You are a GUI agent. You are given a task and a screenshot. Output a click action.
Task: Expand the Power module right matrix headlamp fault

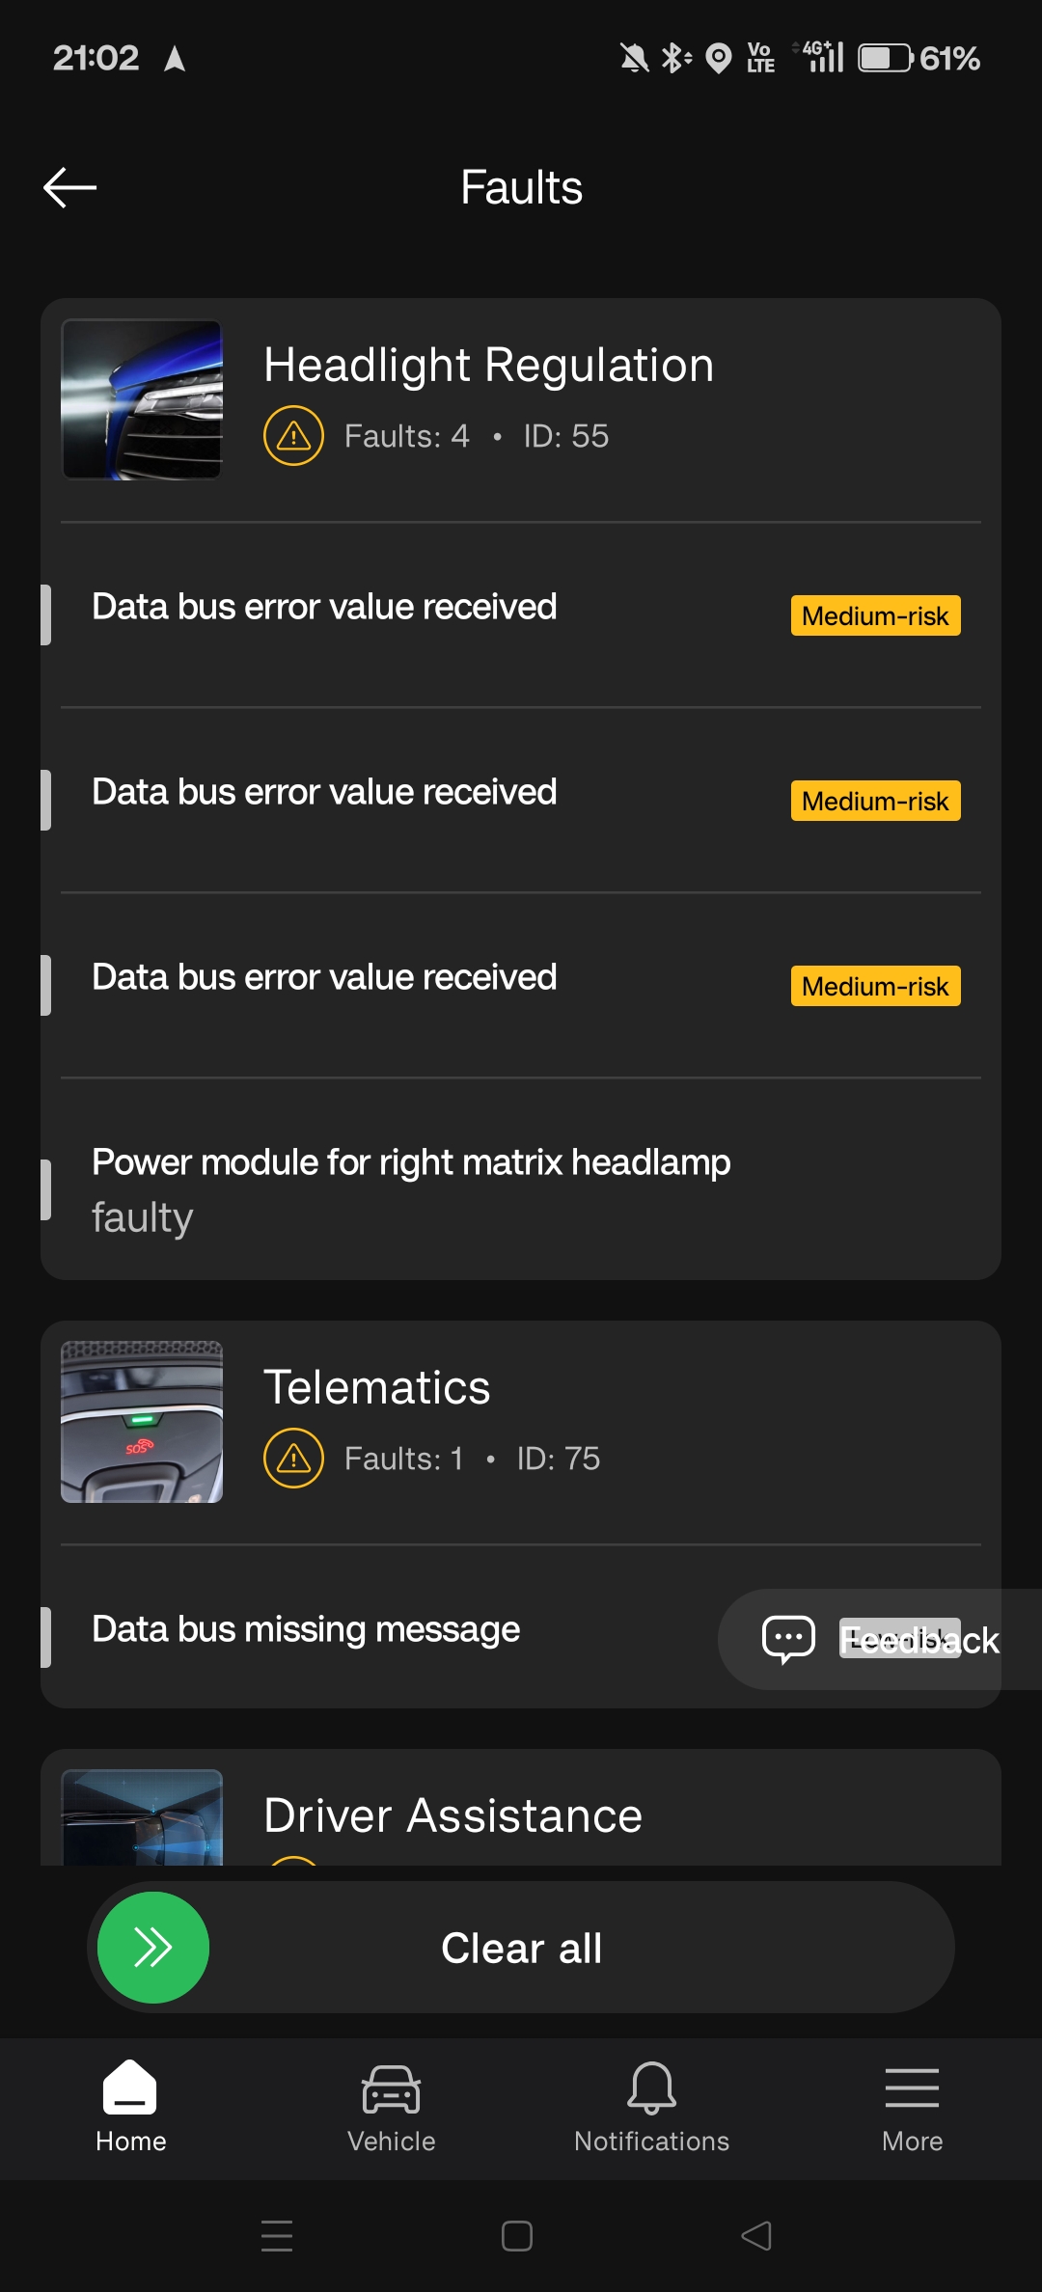click(521, 1180)
